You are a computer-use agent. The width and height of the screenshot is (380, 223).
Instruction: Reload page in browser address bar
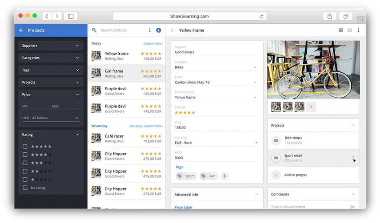click(262, 16)
